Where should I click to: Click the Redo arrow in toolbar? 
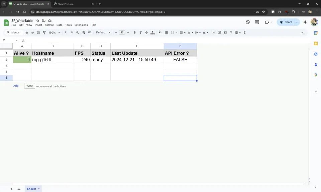point(32,33)
